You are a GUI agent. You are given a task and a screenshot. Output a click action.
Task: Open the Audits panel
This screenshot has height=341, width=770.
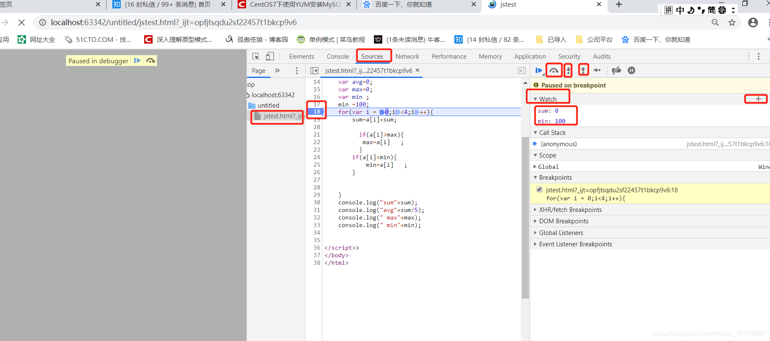601,56
